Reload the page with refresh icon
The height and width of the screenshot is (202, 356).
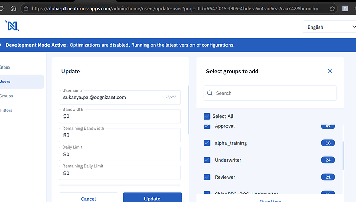[2, 9]
